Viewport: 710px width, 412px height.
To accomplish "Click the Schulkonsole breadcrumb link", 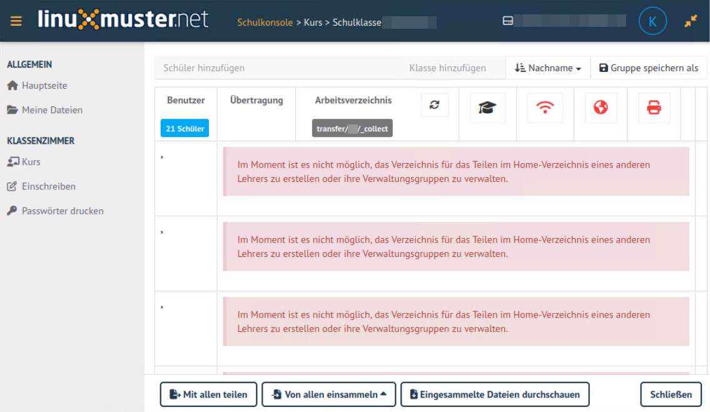I will click(265, 23).
